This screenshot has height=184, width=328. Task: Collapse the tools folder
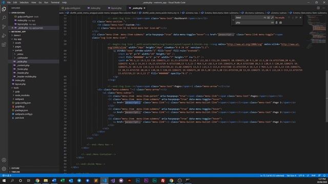[34, 88]
